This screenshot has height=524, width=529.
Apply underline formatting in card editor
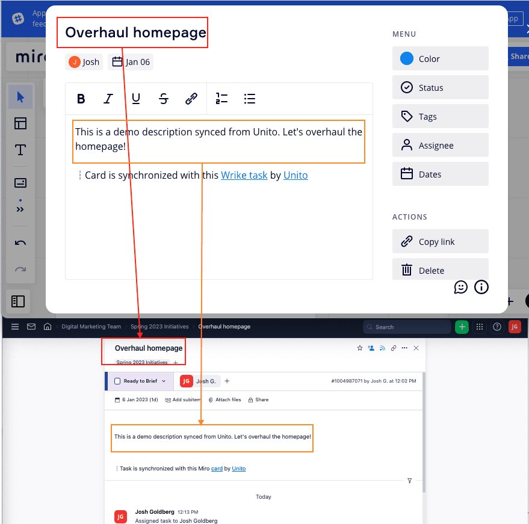136,99
